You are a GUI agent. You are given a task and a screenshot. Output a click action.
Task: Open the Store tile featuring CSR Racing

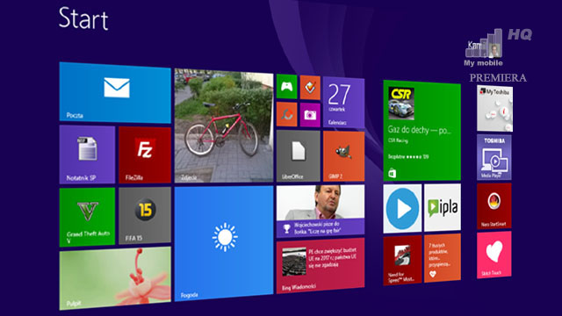(421, 131)
